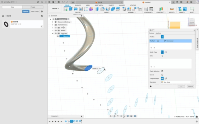Image resolution: width=199 pixels, height=124 pixels.
Task: Select the Profiles selection arrow in Loft
Action: (162, 37)
